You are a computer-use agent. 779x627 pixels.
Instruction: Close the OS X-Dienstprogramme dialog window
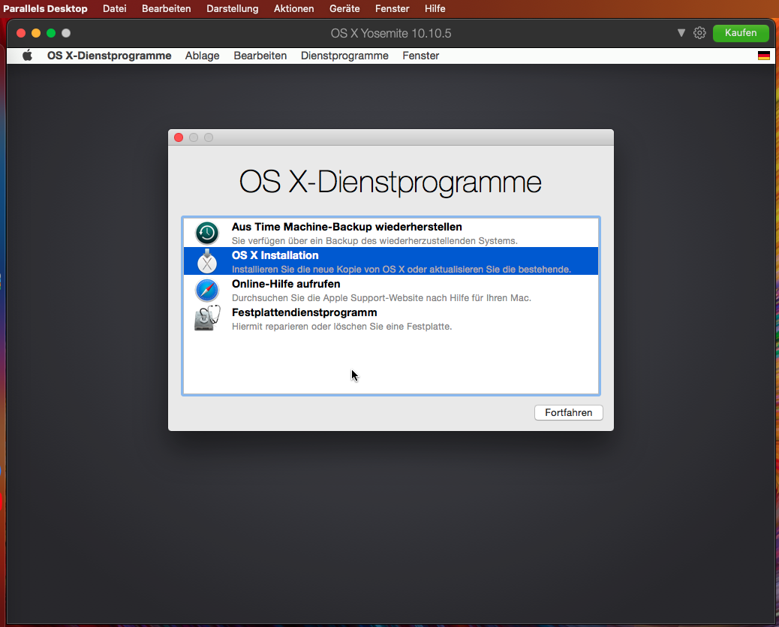[179, 137]
